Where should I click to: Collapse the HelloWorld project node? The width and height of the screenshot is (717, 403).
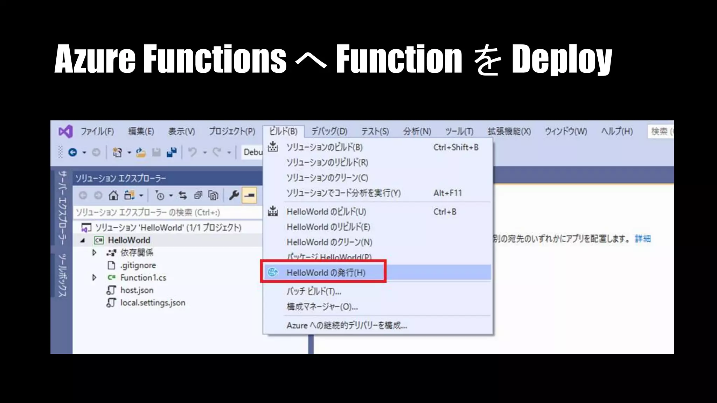tap(83, 240)
